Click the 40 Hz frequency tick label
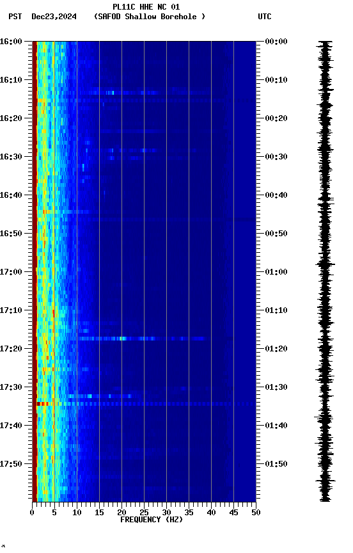 pos(211,513)
